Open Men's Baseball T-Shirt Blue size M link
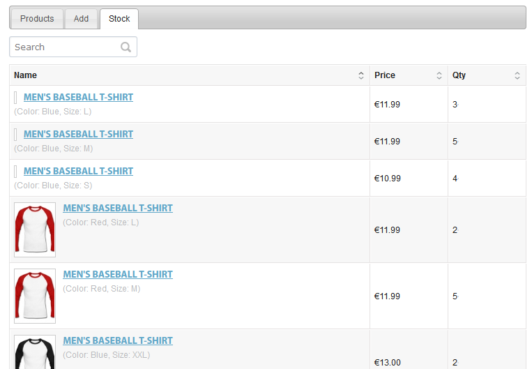Image resolution: width=532 pixels, height=369 pixels. point(78,134)
